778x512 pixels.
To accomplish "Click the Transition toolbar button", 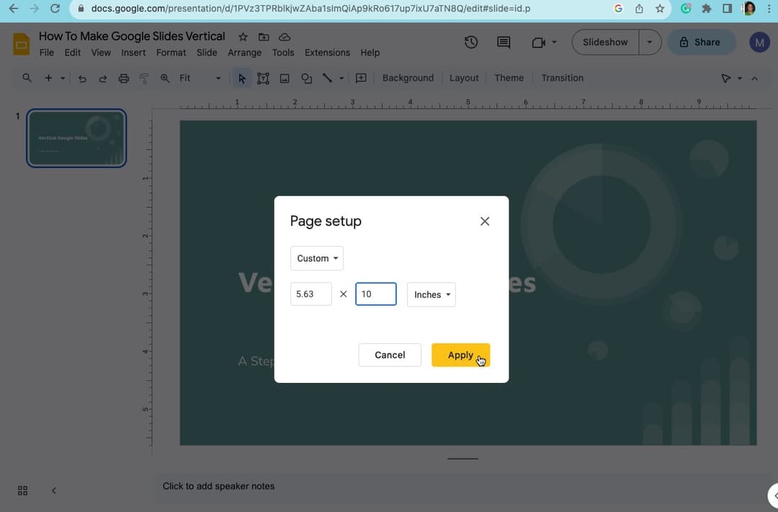I will (x=562, y=78).
